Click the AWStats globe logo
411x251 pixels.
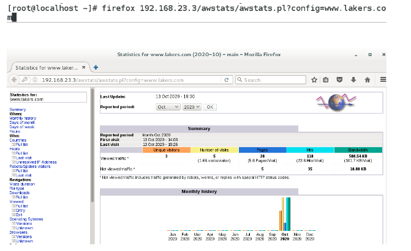click(336, 102)
